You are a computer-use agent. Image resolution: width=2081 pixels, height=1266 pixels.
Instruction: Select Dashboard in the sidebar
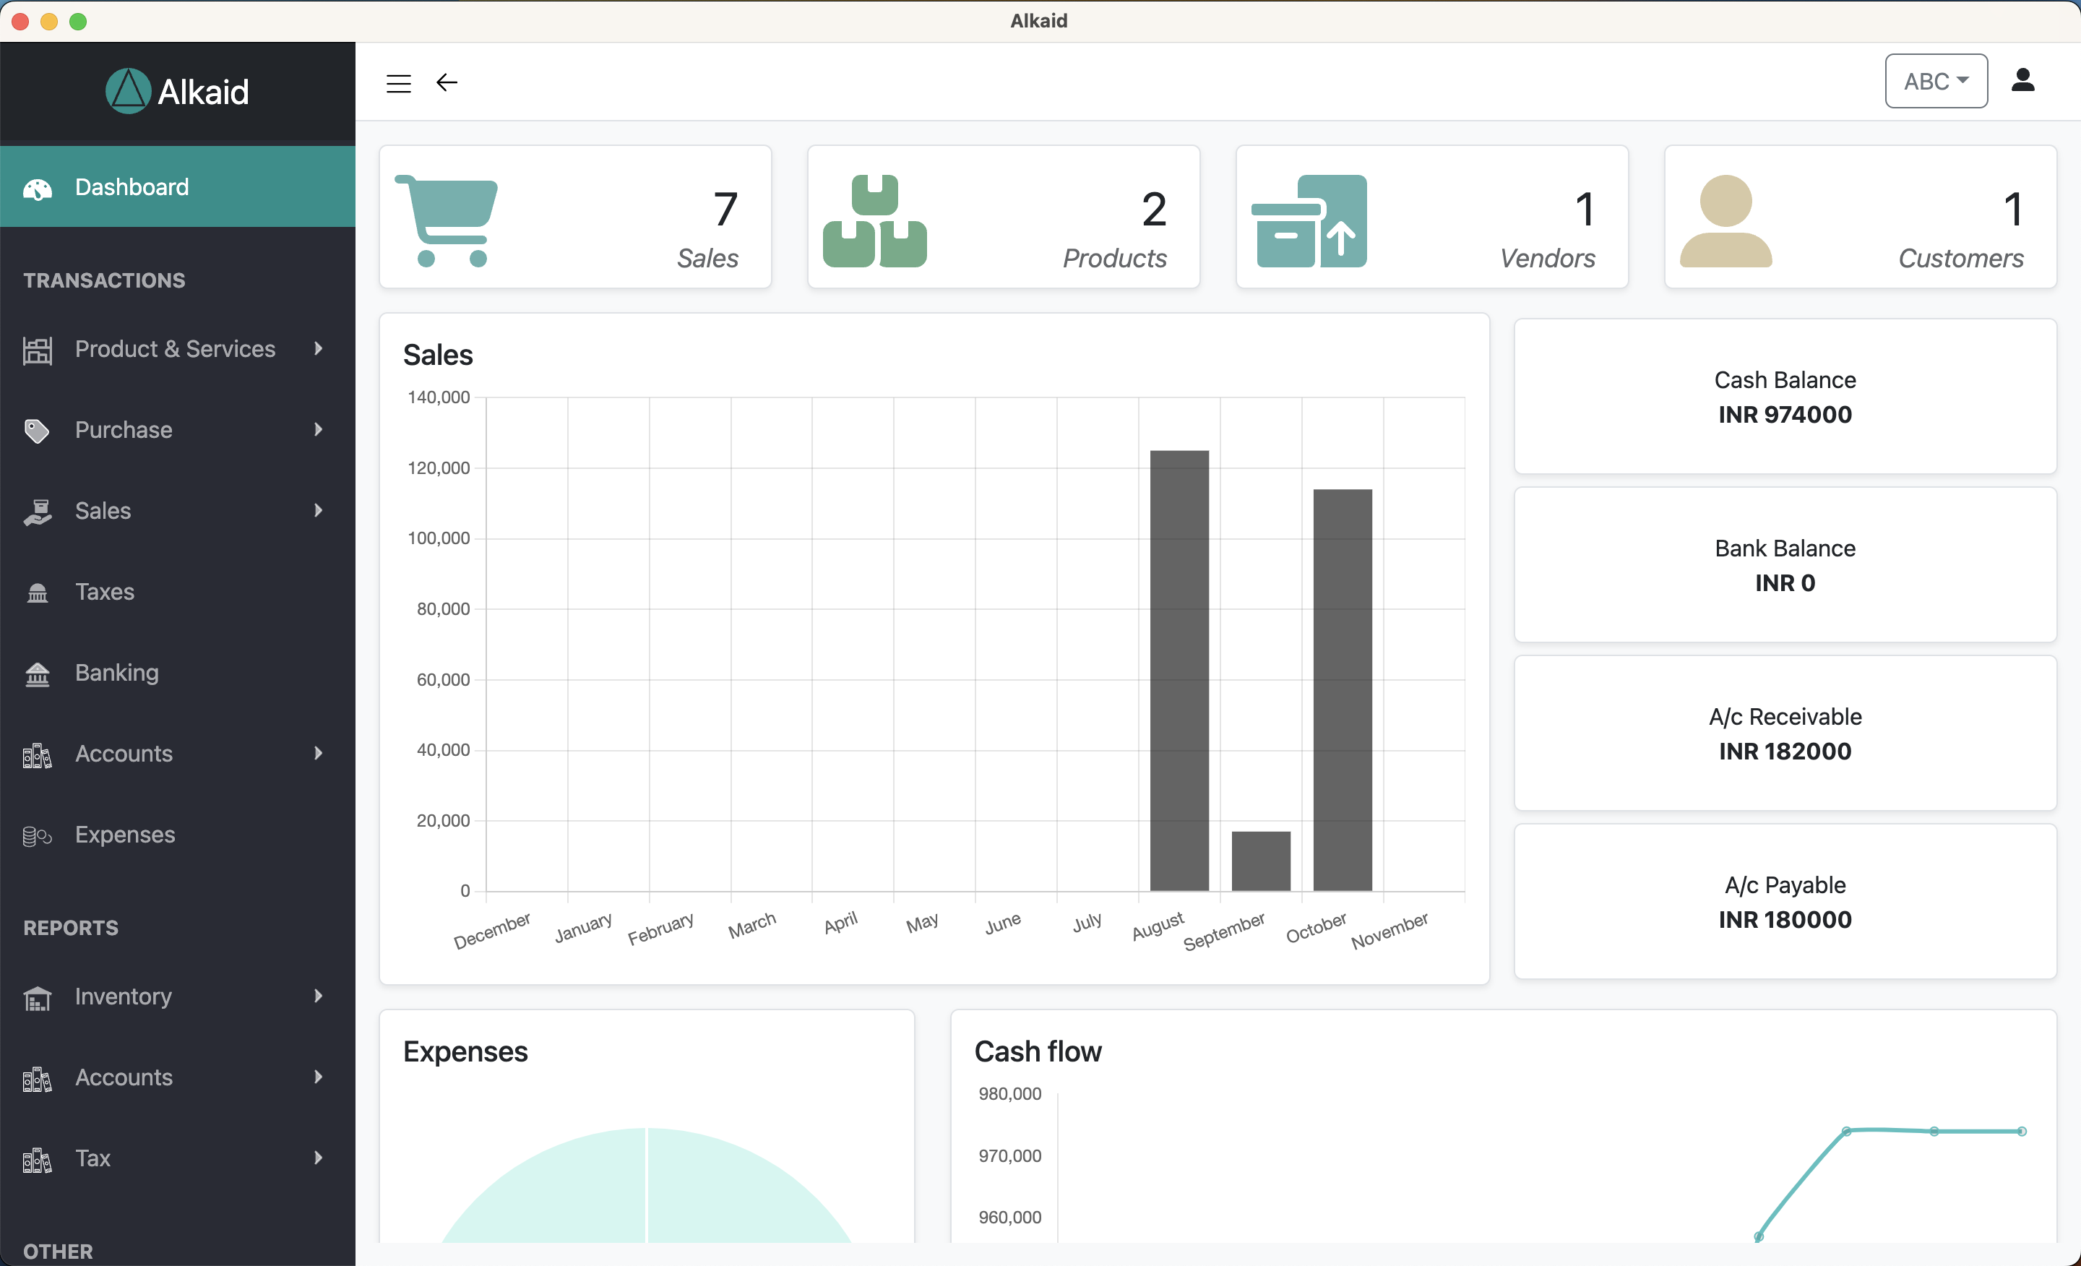coord(177,186)
